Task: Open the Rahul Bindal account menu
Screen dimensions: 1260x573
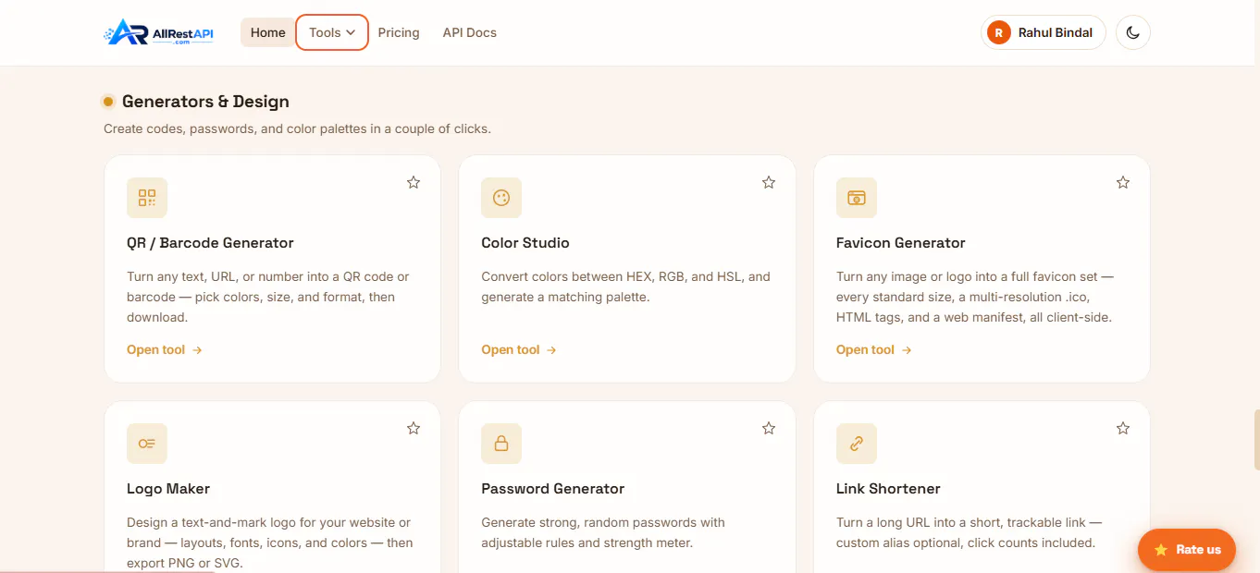Action: pyautogui.click(x=1044, y=32)
